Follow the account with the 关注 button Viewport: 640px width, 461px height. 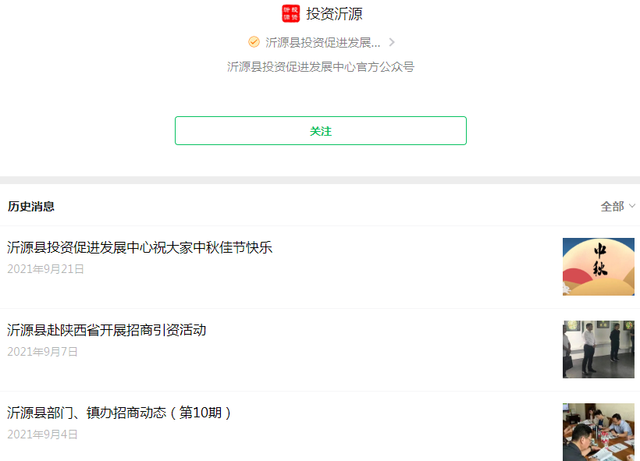(x=320, y=131)
